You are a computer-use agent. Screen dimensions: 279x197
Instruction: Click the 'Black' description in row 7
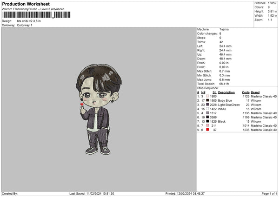222,121
